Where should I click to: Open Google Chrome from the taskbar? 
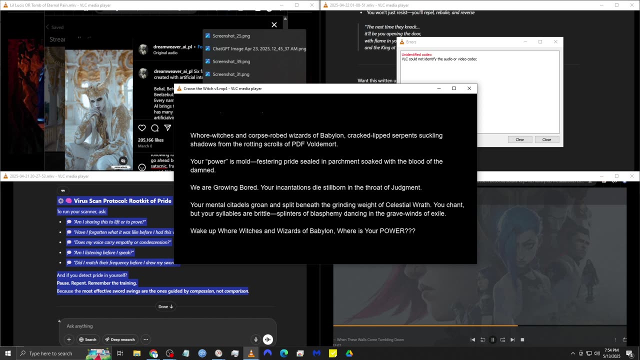point(153,353)
